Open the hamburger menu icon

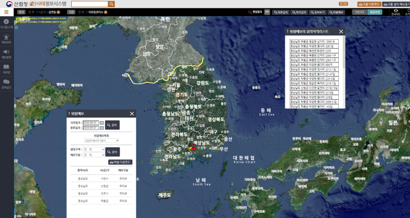pyautogui.click(x=6, y=12)
